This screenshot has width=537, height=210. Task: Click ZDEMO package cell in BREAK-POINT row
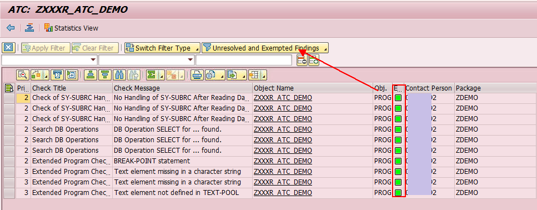(495, 161)
